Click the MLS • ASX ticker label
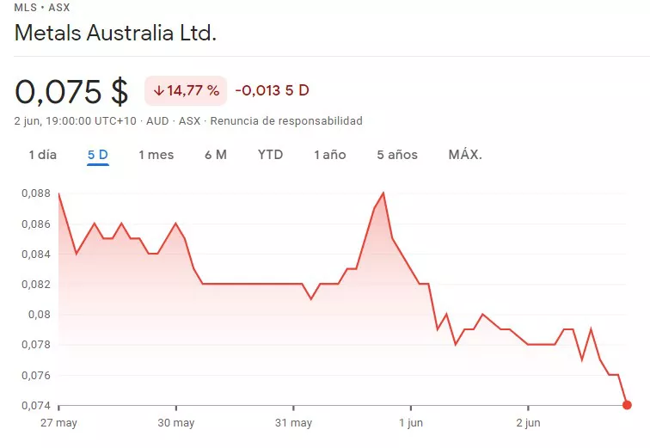The image size is (650, 448). point(42,8)
